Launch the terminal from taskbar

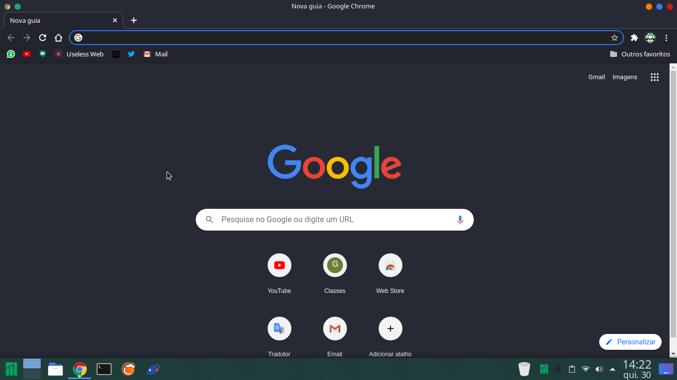click(104, 369)
